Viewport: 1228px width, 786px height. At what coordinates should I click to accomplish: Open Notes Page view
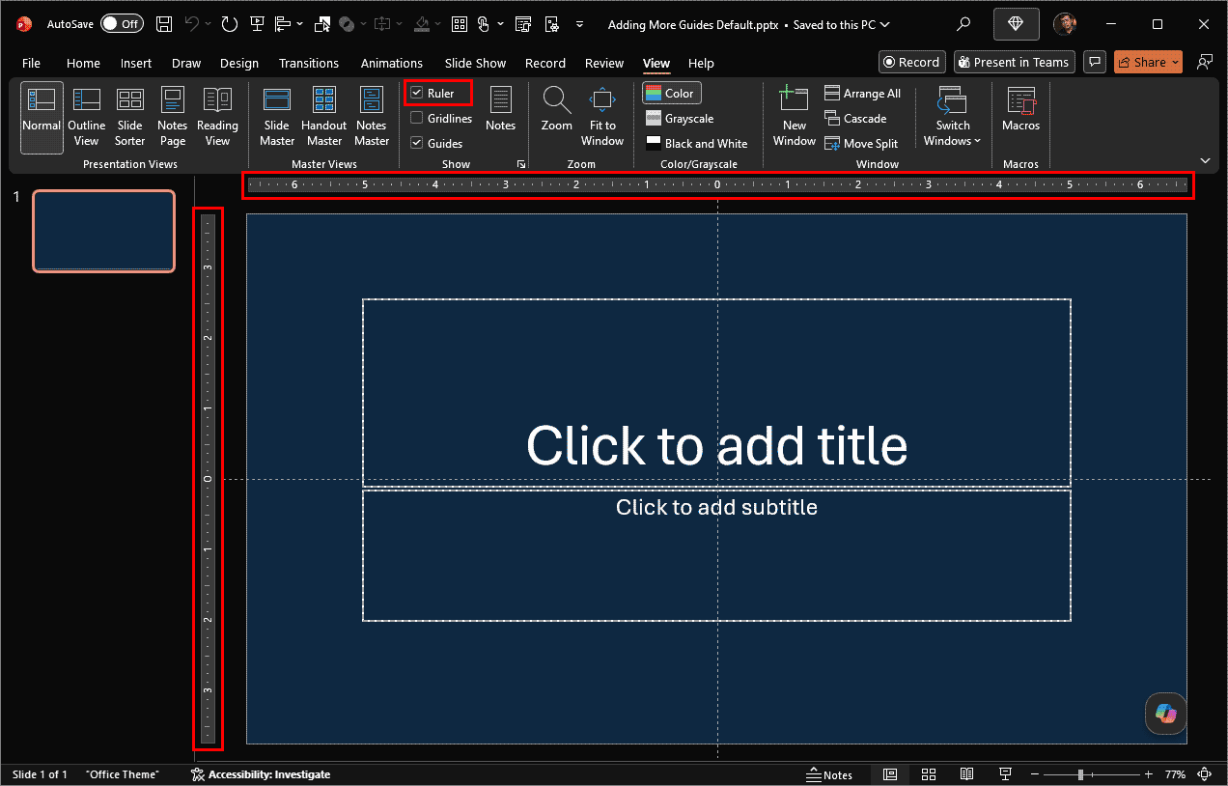(x=173, y=118)
